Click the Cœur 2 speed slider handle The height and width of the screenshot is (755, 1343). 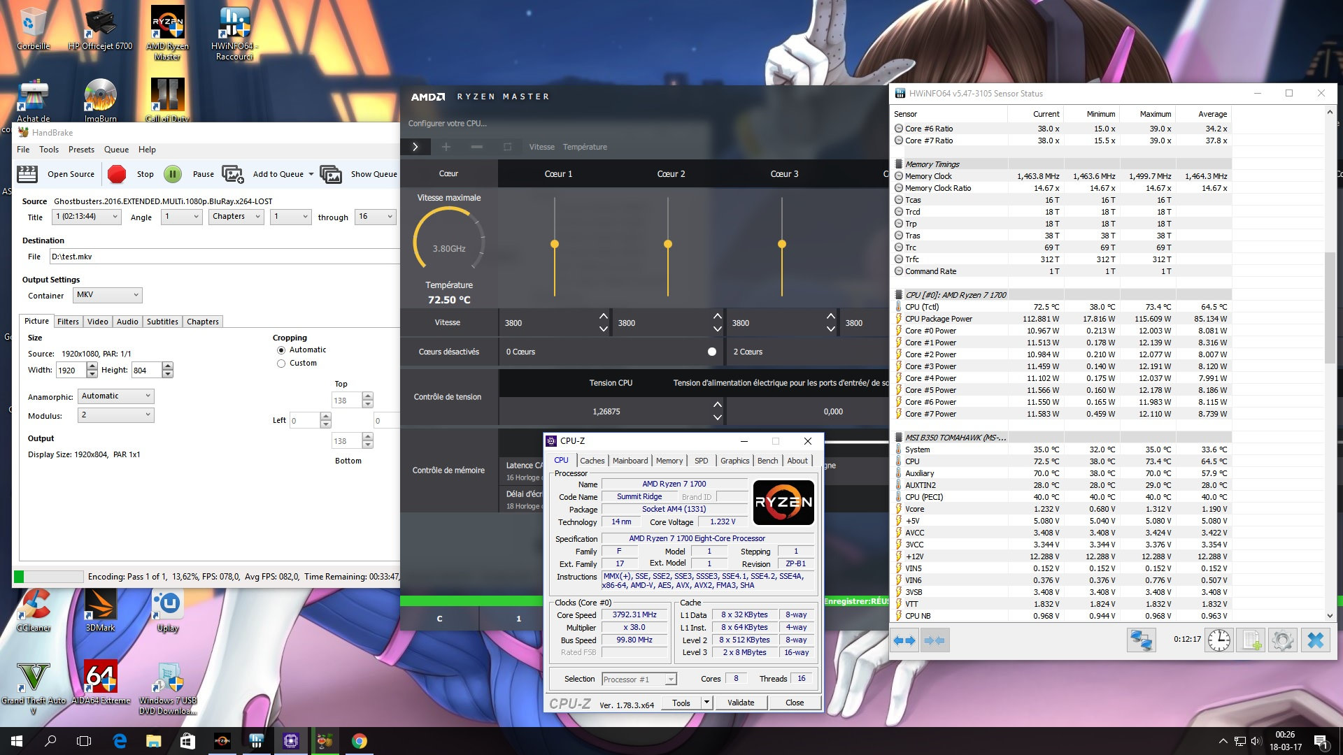[668, 244]
